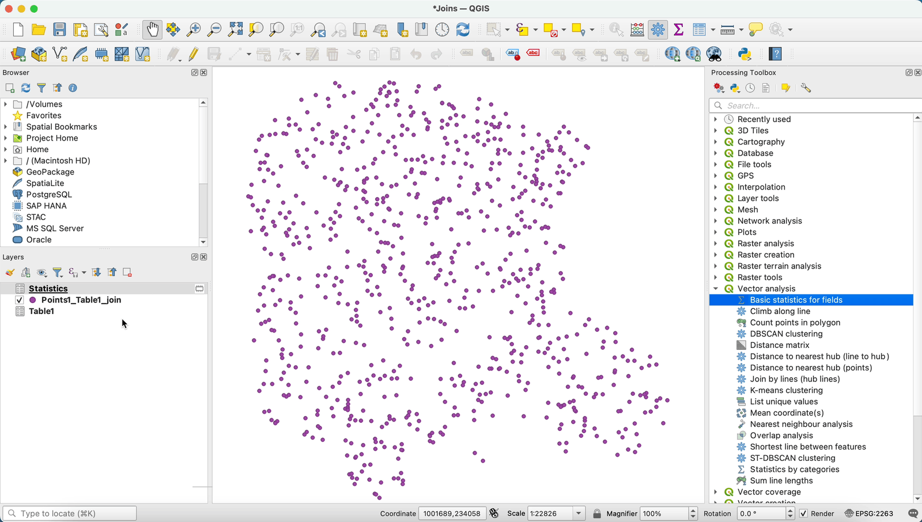The width and height of the screenshot is (922, 522).
Task: Open the Identify Features tool
Action: [x=616, y=29]
